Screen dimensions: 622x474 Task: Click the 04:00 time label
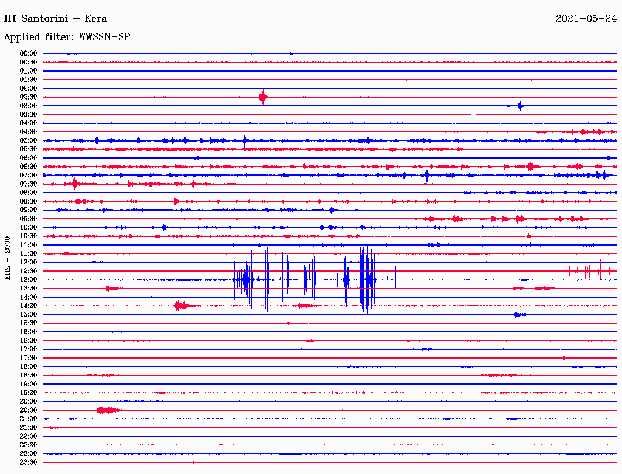point(29,123)
